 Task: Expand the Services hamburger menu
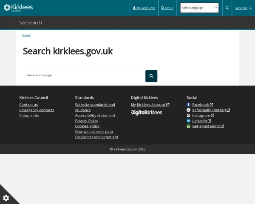(x=243, y=8)
